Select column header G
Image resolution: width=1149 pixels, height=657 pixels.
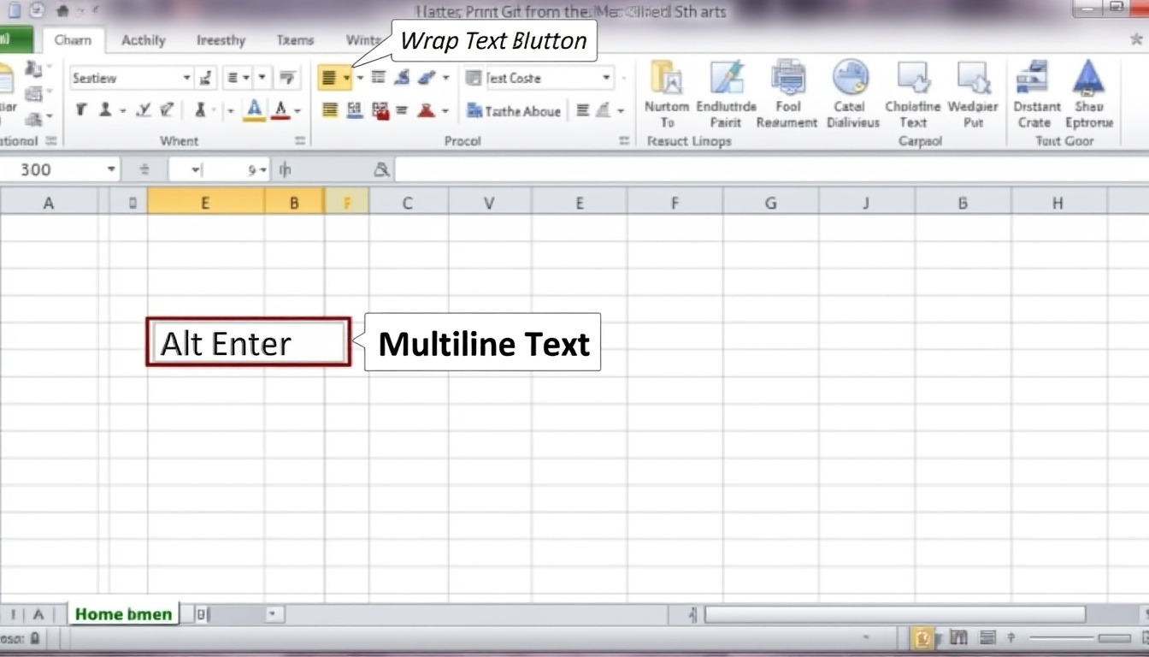(770, 203)
